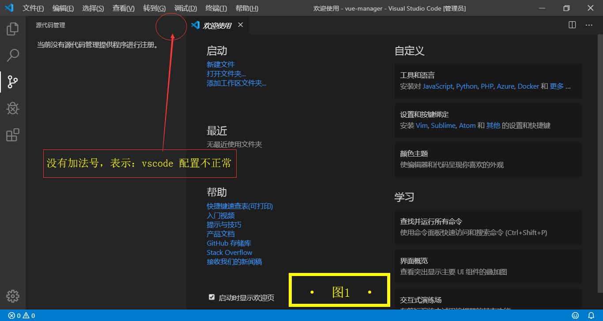Screen dimensions: 603x321
Task: Click the JavaScript language link
Action: coord(437,86)
